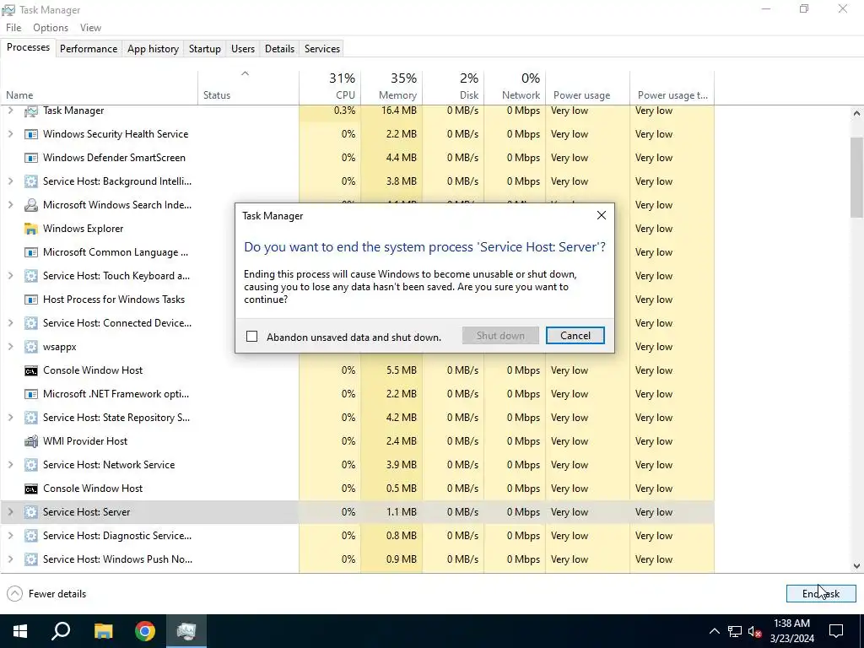Switch to the Users tab
864x648 pixels.
[x=242, y=48]
